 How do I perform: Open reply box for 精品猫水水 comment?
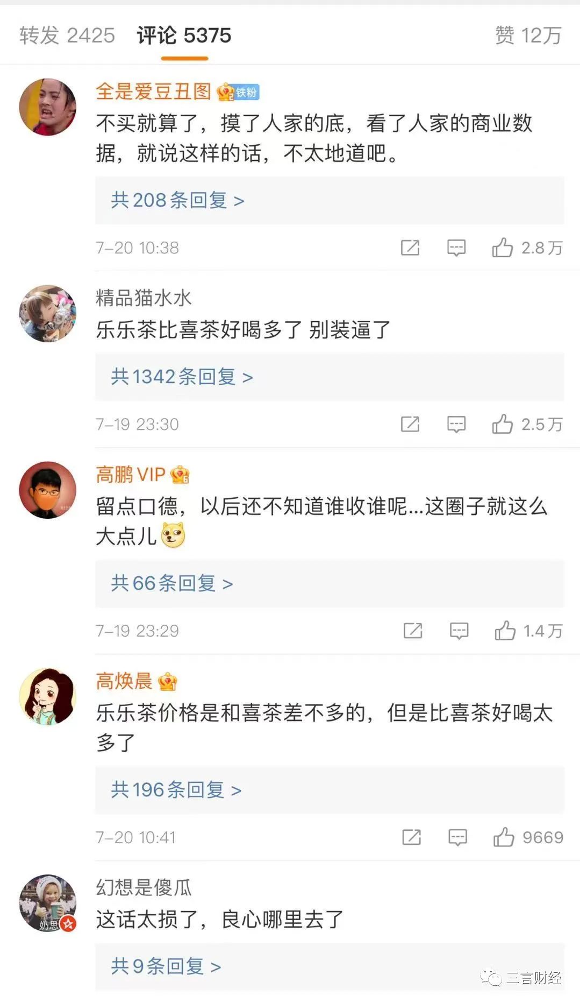456,424
